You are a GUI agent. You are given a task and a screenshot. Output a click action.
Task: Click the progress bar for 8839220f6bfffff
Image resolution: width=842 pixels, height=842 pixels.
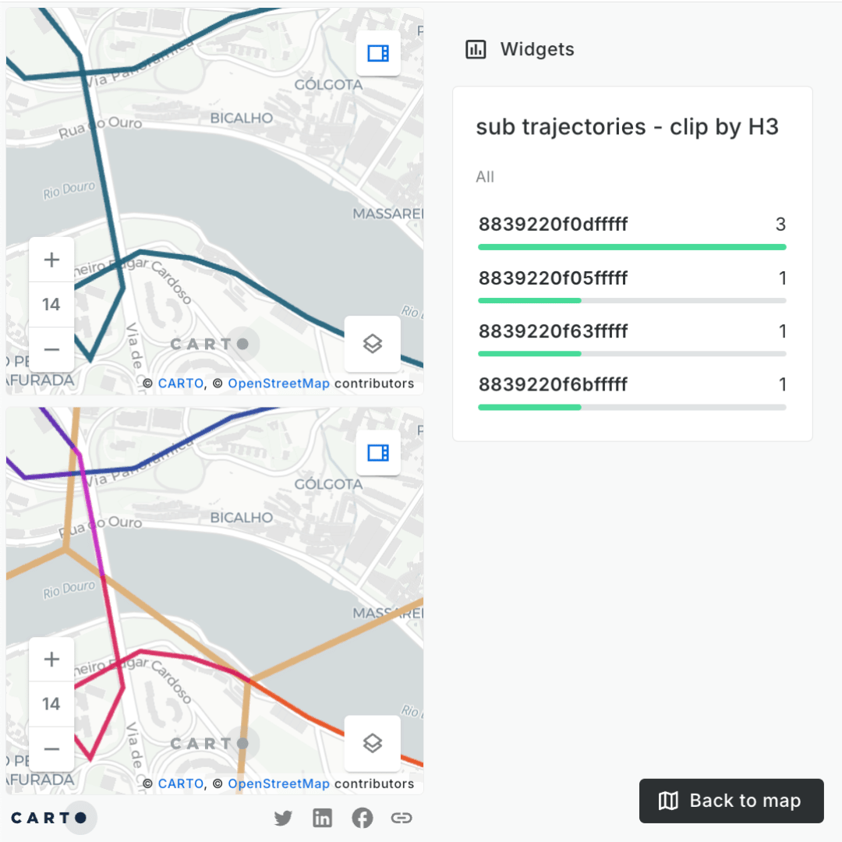pyautogui.click(x=632, y=408)
